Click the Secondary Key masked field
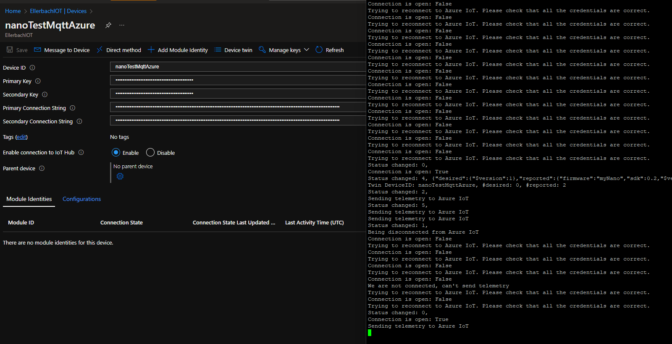The height and width of the screenshot is (344, 672). 238,94
